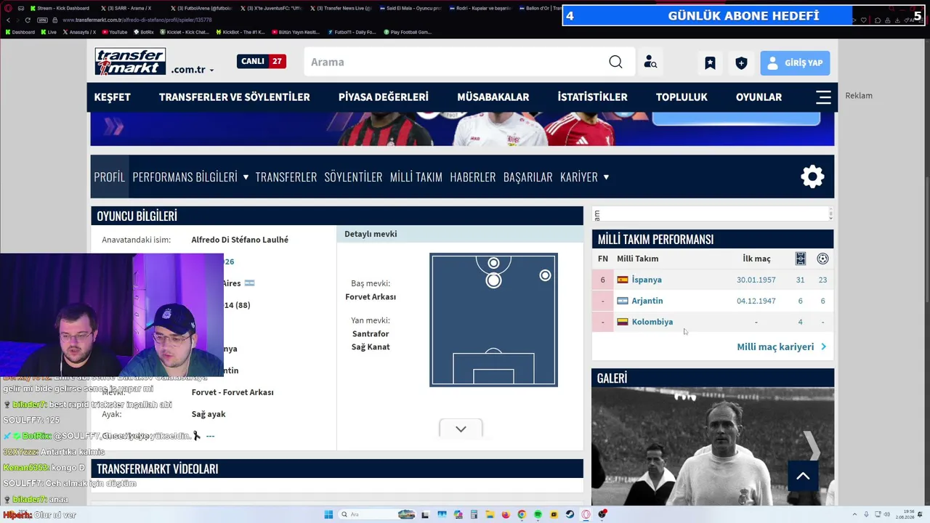The width and height of the screenshot is (930, 523).
Task: Reload the page with the refresh icon
Action: [x=28, y=20]
